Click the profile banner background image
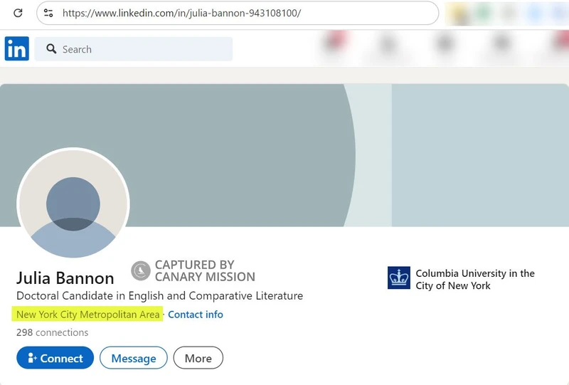 point(284,155)
